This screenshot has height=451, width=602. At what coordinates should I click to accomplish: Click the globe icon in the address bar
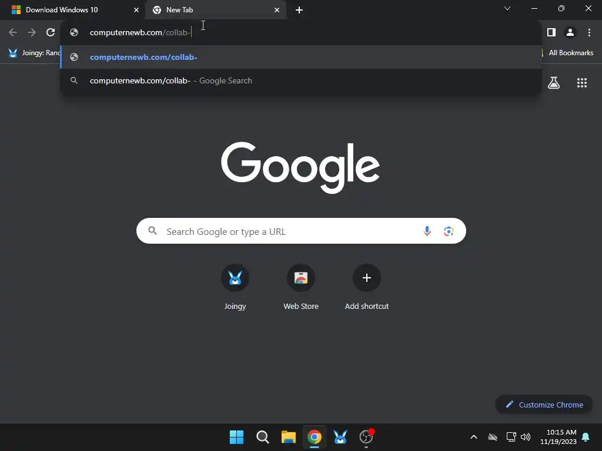click(x=74, y=32)
